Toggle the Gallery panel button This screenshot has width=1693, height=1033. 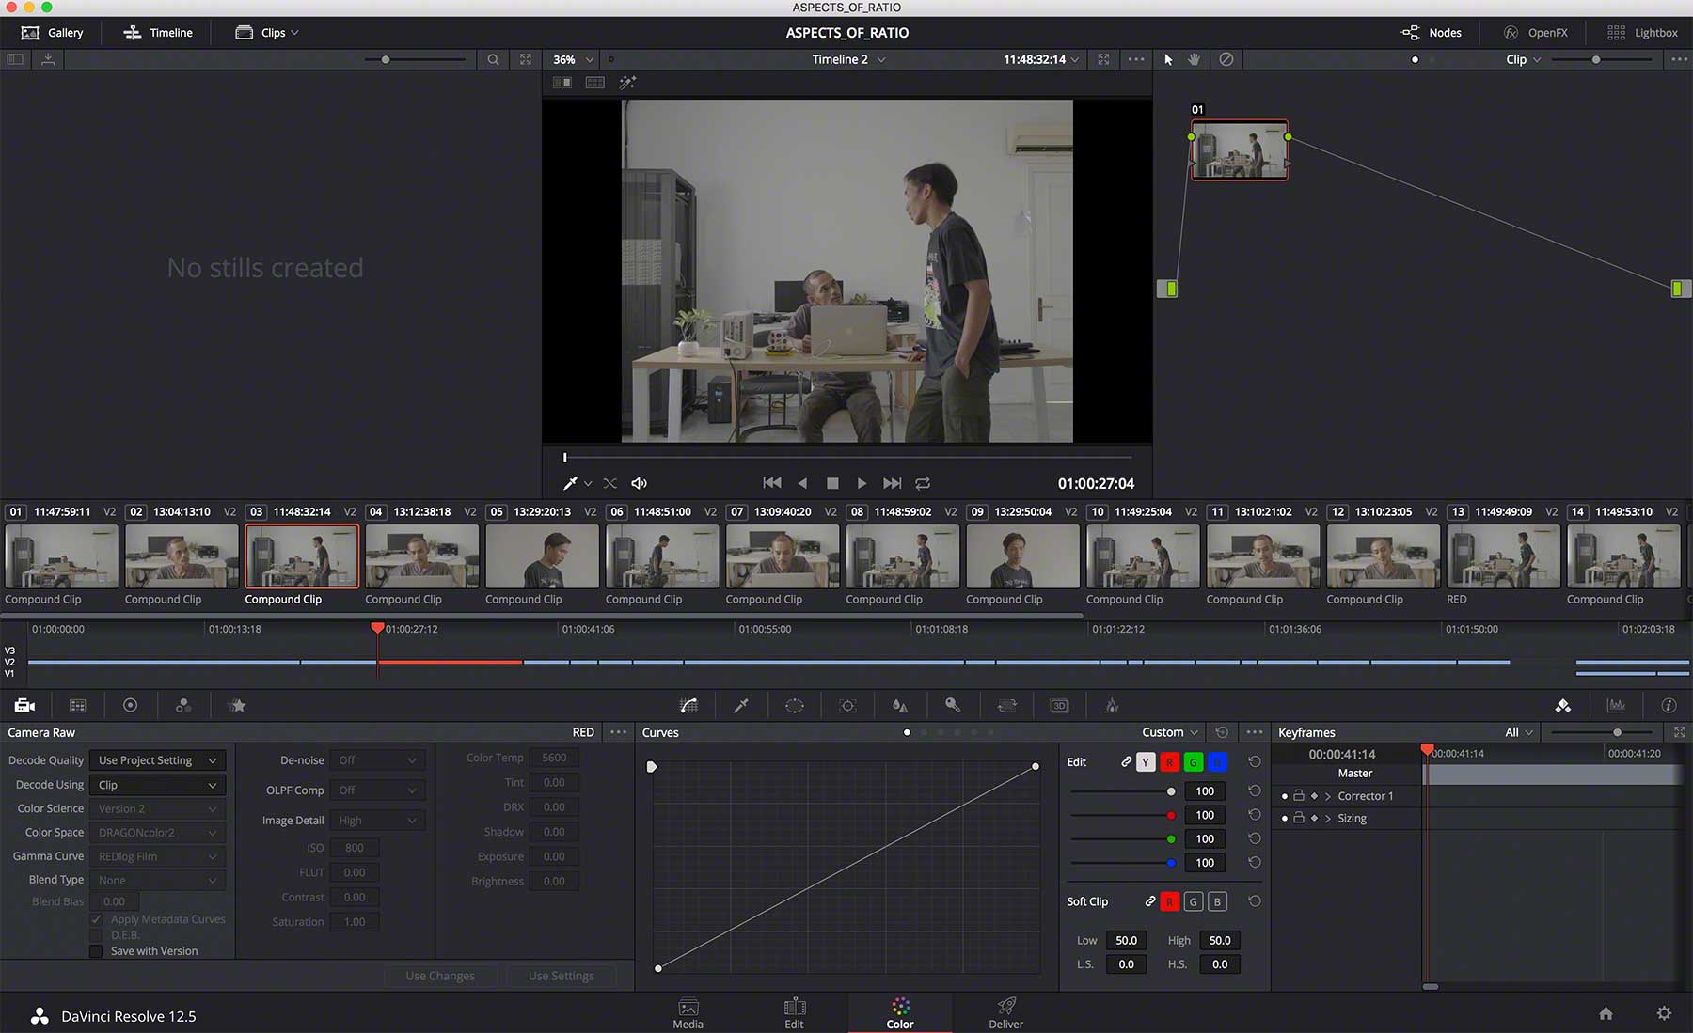tap(53, 32)
